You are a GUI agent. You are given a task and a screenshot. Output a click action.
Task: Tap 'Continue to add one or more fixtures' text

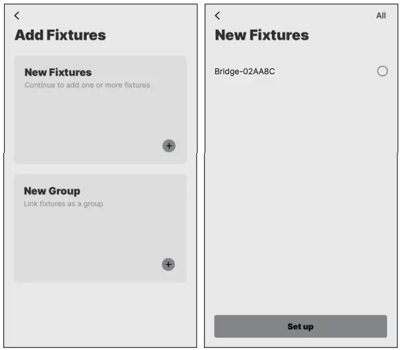coord(87,85)
